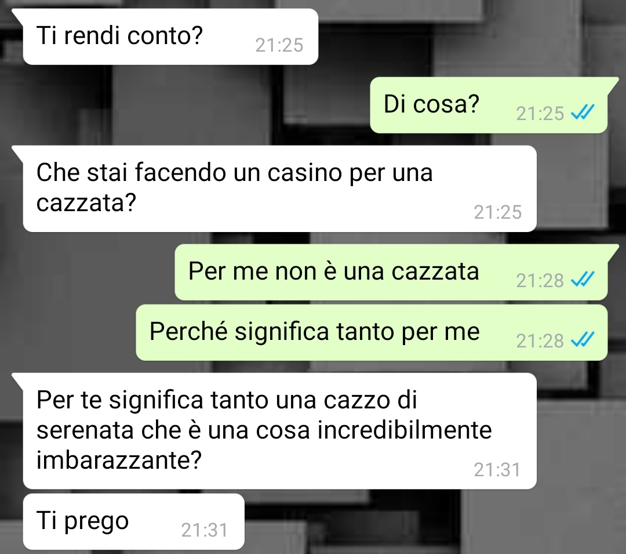Click the 21:25 timestamp under 'cazzata?' message
626x554 pixels.
tap(497, 212)
